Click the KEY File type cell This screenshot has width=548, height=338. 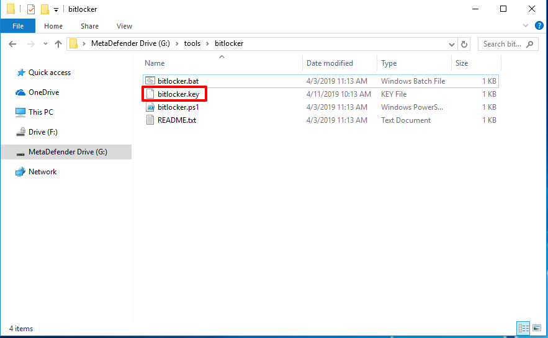393,94
